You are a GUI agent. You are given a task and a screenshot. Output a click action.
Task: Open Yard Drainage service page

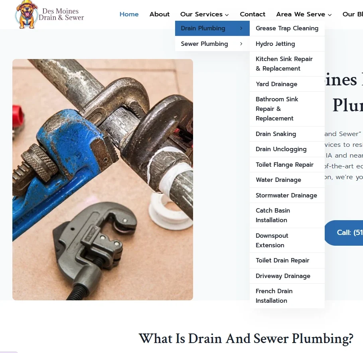click(x=287, y=84)
